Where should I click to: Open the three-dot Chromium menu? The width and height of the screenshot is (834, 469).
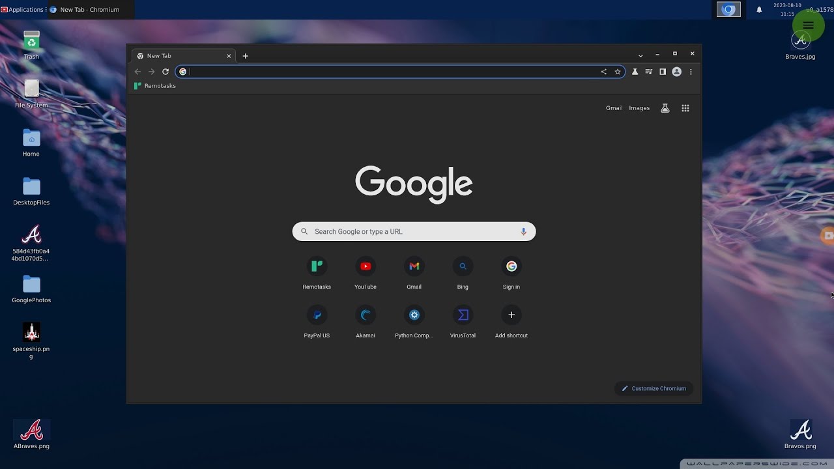(x=691, y=72)
